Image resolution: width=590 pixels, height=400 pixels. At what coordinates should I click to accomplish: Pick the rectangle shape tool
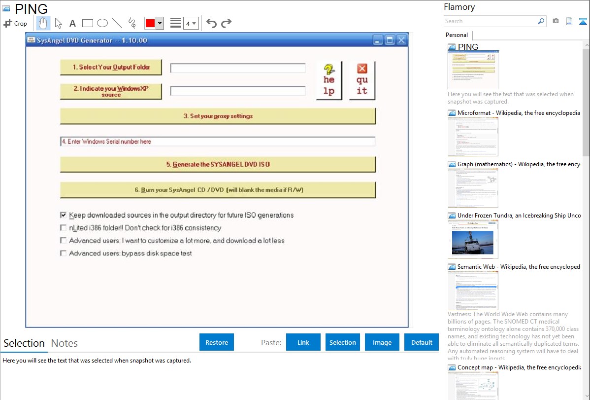coord(87,23)
